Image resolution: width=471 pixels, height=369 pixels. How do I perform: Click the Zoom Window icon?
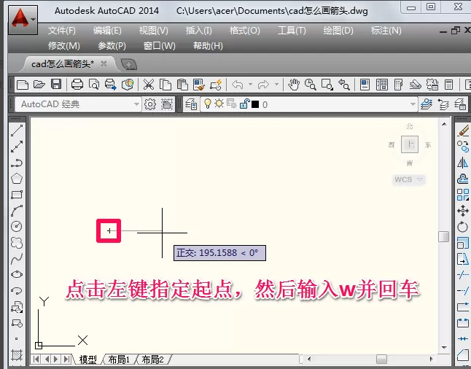click(x=327, y=85)
